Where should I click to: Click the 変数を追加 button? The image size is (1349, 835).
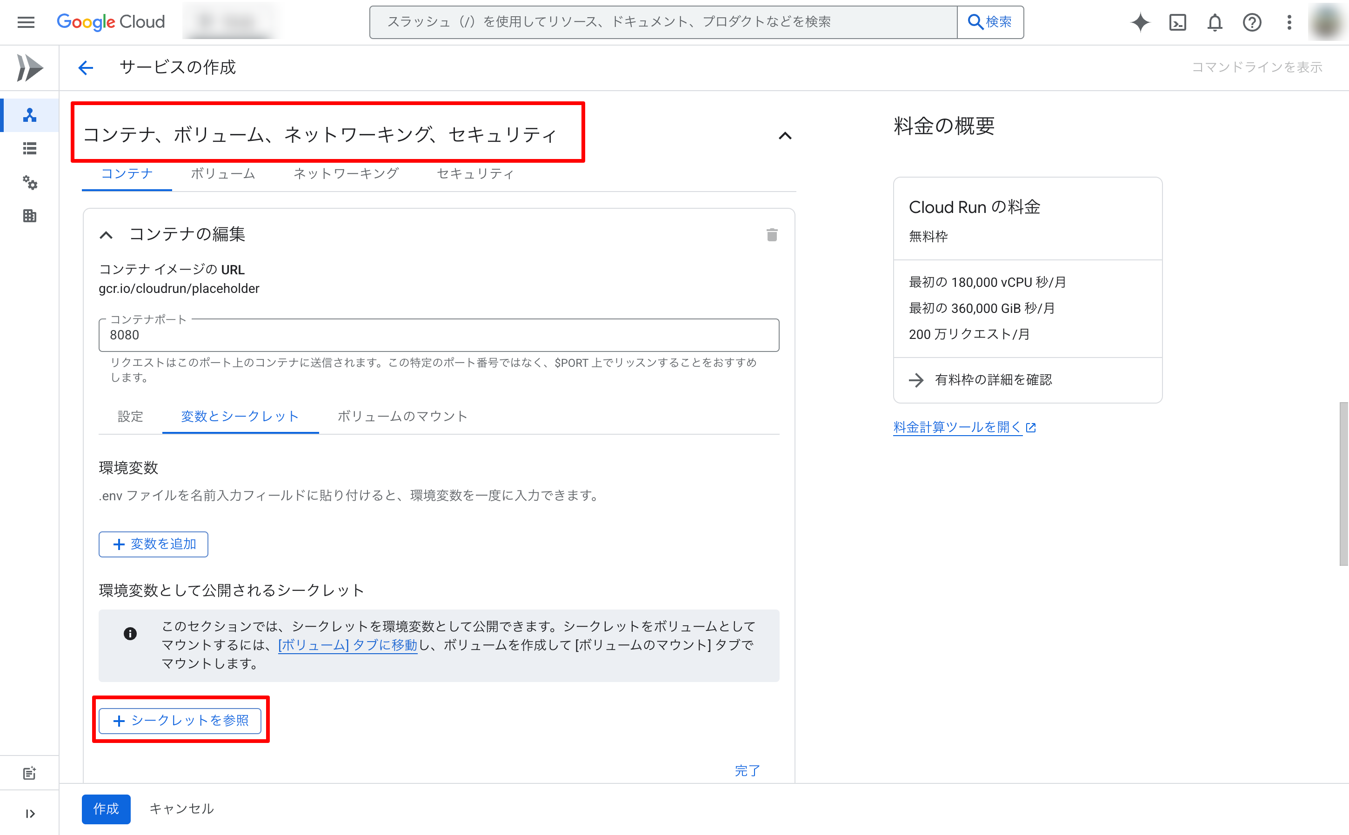[x=153, y=544]
